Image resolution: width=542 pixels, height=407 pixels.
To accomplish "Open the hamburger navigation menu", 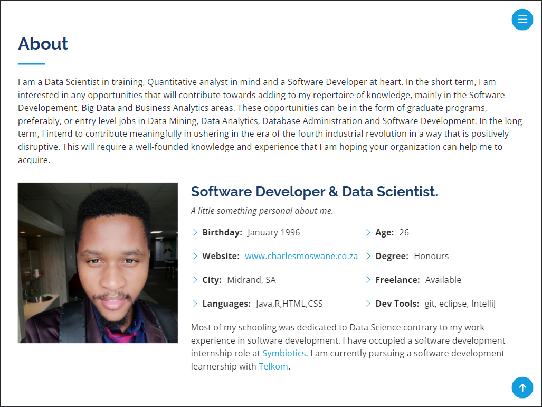I will tap(522, 20).
